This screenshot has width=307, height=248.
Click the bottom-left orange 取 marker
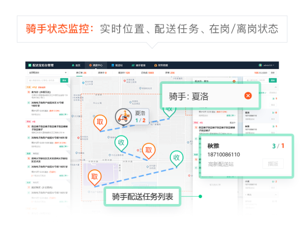tap(94, 177)
